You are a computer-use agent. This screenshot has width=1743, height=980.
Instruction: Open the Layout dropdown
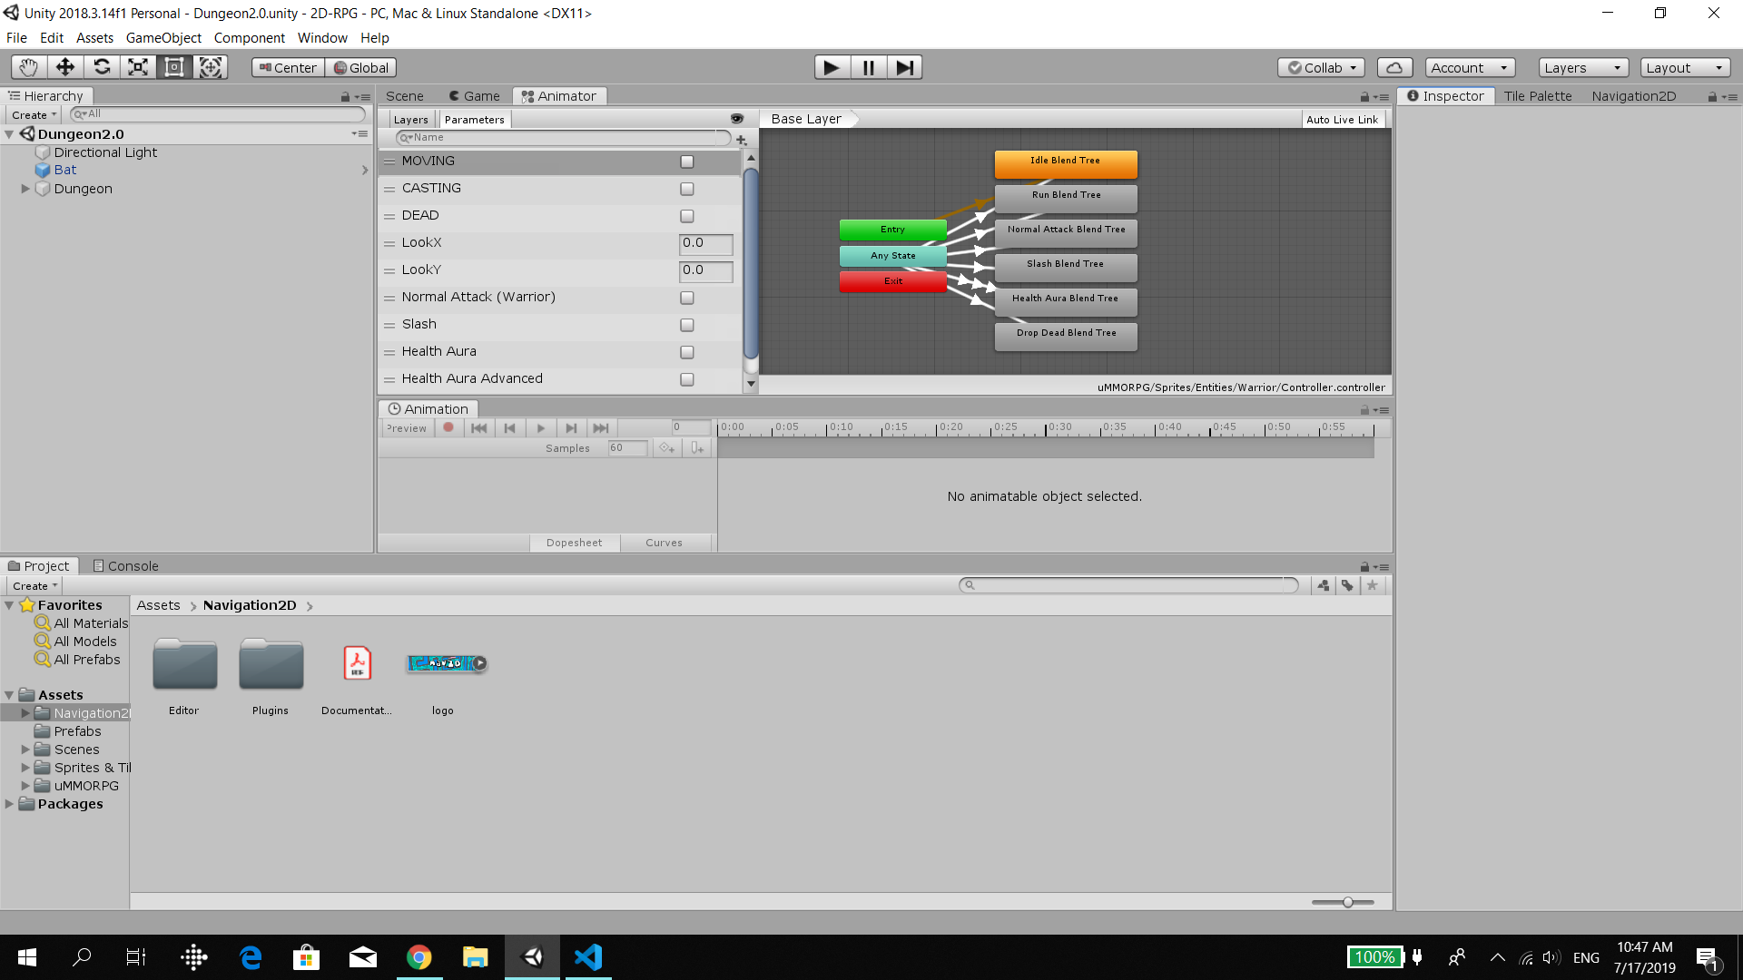click(1684, 67)
